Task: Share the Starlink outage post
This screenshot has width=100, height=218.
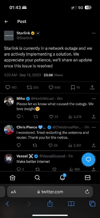Action: [x=92, y=87]
